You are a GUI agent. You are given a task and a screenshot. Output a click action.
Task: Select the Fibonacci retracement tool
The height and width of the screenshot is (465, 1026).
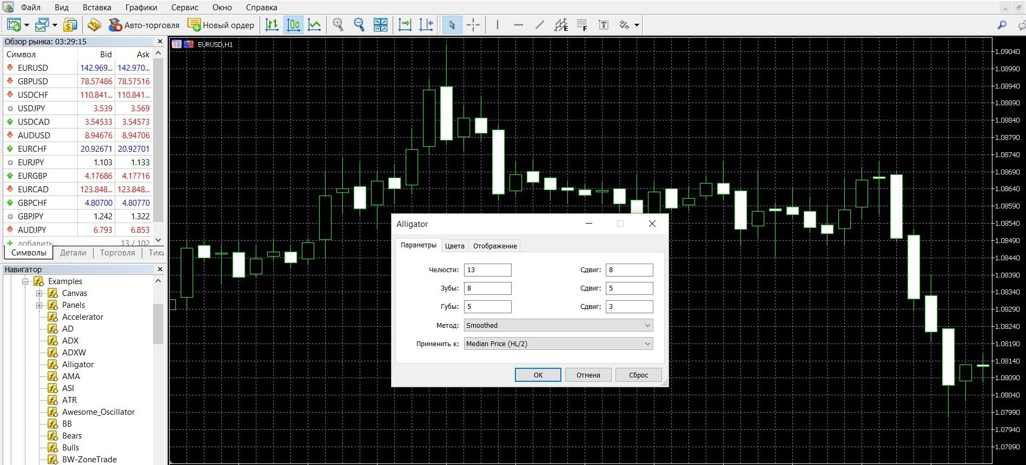582,25
